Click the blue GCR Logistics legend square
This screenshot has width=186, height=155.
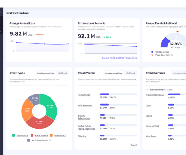pos(152,52)
